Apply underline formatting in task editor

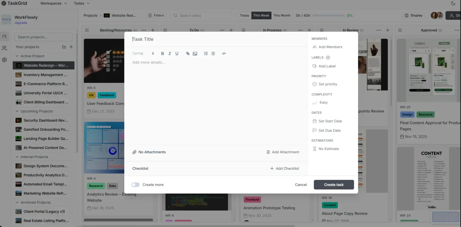177,54
